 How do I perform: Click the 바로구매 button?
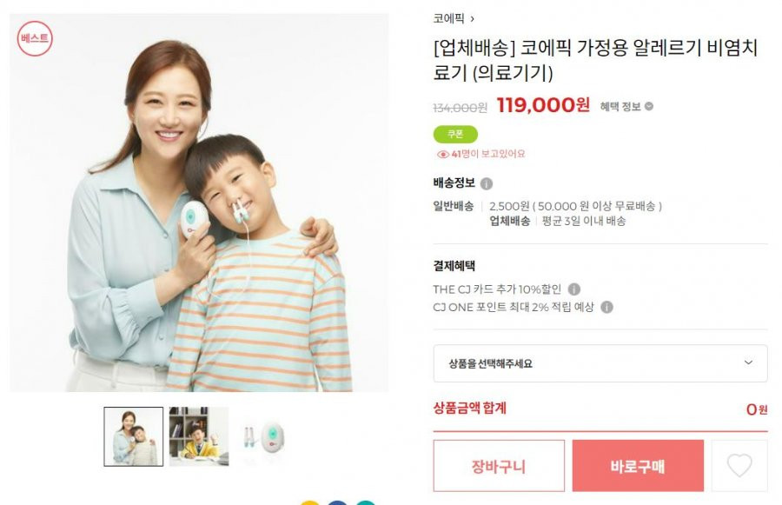[x=638, y=466]
